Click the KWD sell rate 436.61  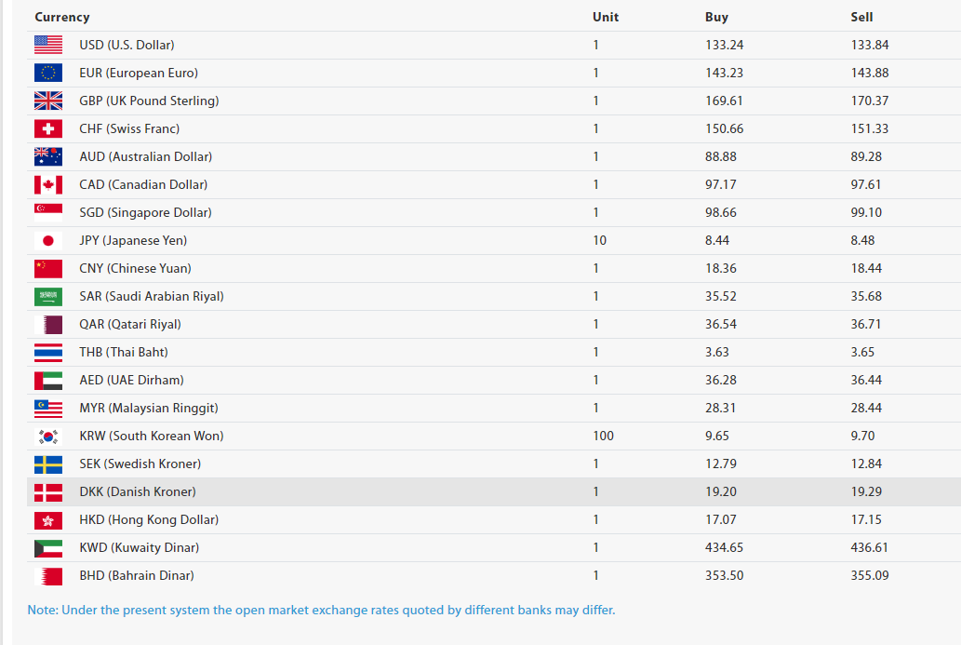pyautogui.click(x=869, y=547)
